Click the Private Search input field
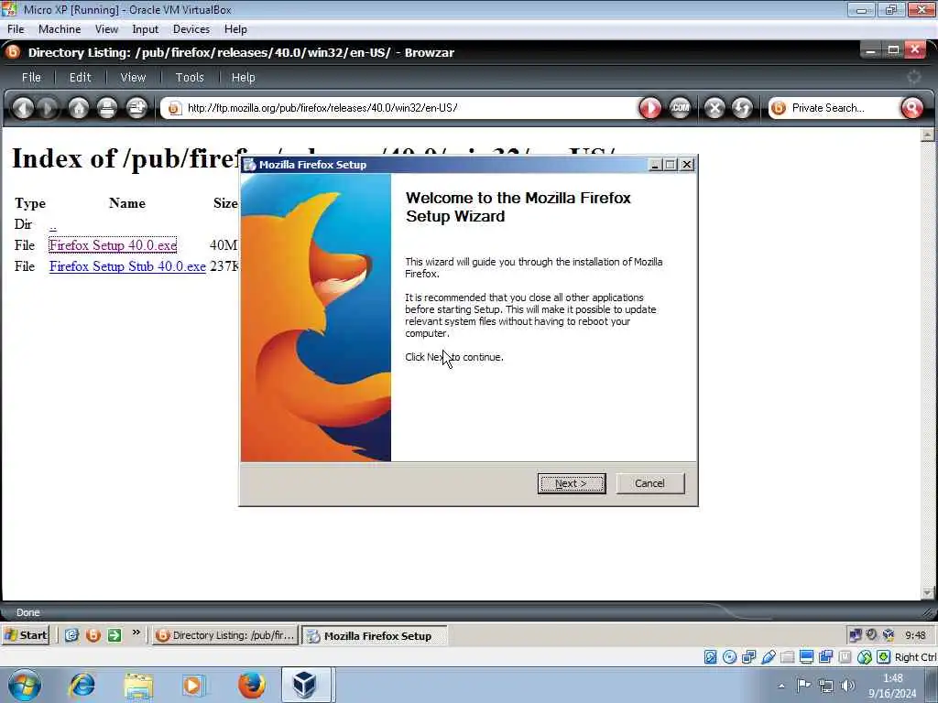This screenshot has height=703, width=938. [x=843, y=108]
